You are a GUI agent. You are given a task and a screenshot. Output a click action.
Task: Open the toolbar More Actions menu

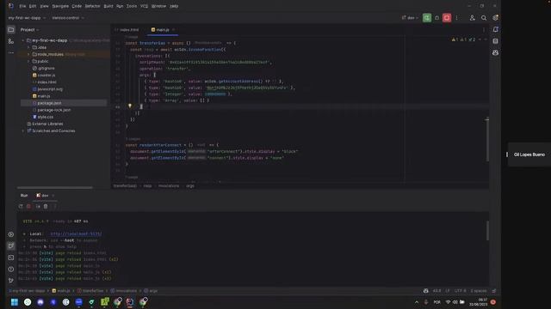pyautogui.click(x=457, y=17)
